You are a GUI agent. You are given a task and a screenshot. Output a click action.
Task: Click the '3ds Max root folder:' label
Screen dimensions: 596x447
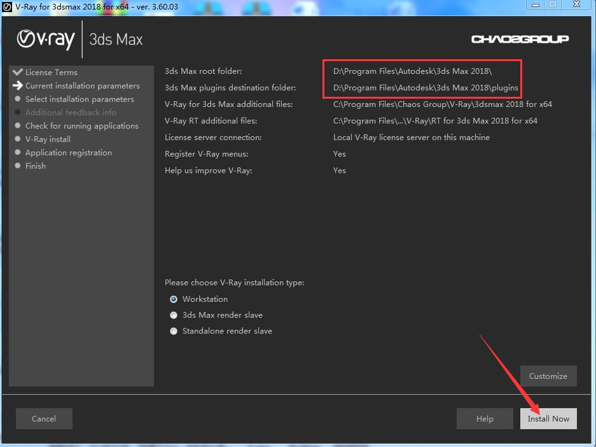click(x=203, y=71)
